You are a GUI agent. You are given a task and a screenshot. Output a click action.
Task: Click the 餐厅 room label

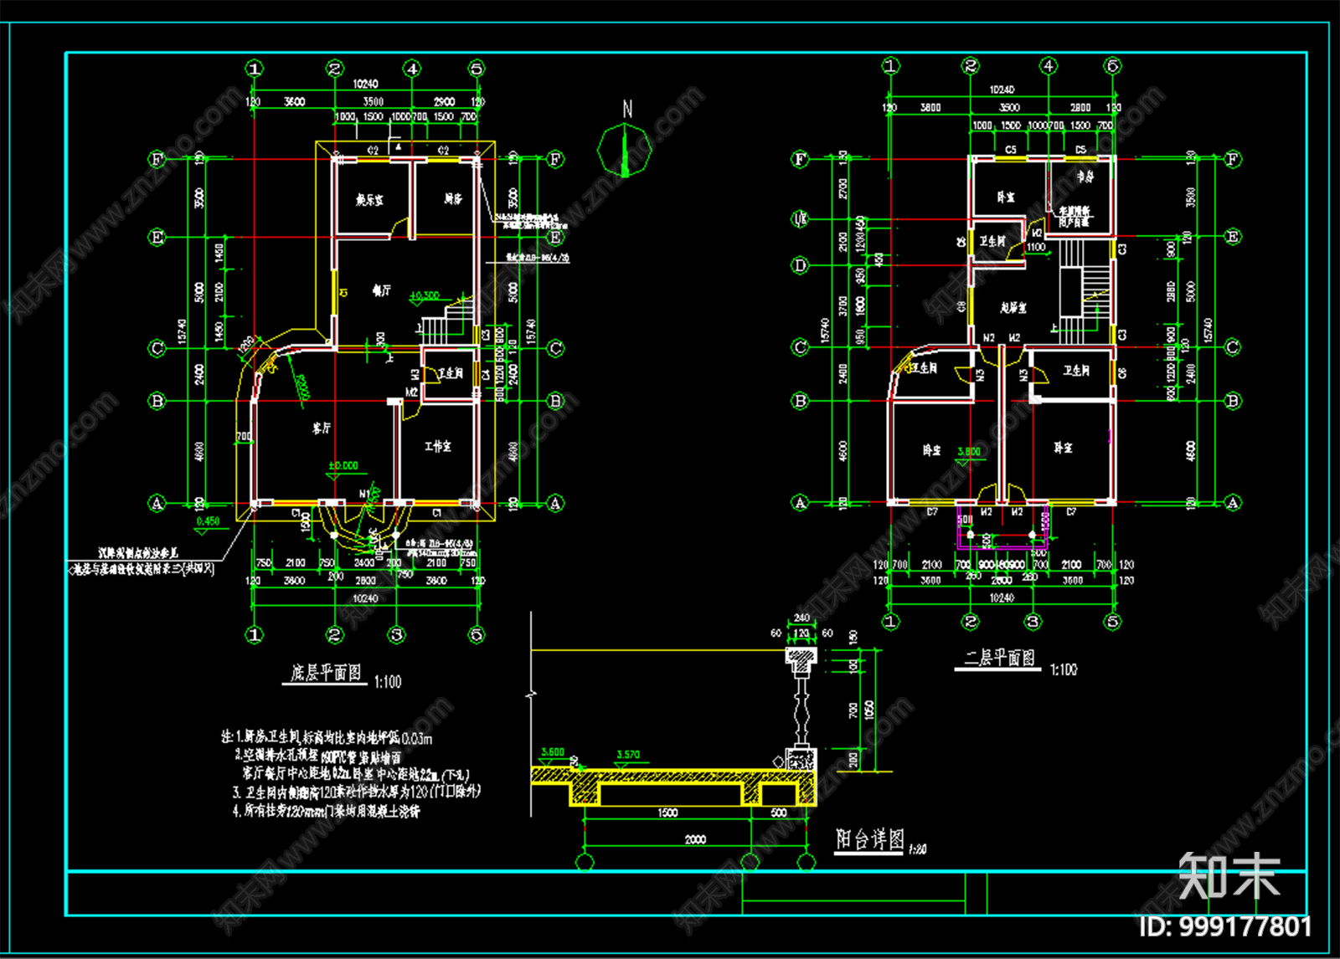tap(381, 290)
